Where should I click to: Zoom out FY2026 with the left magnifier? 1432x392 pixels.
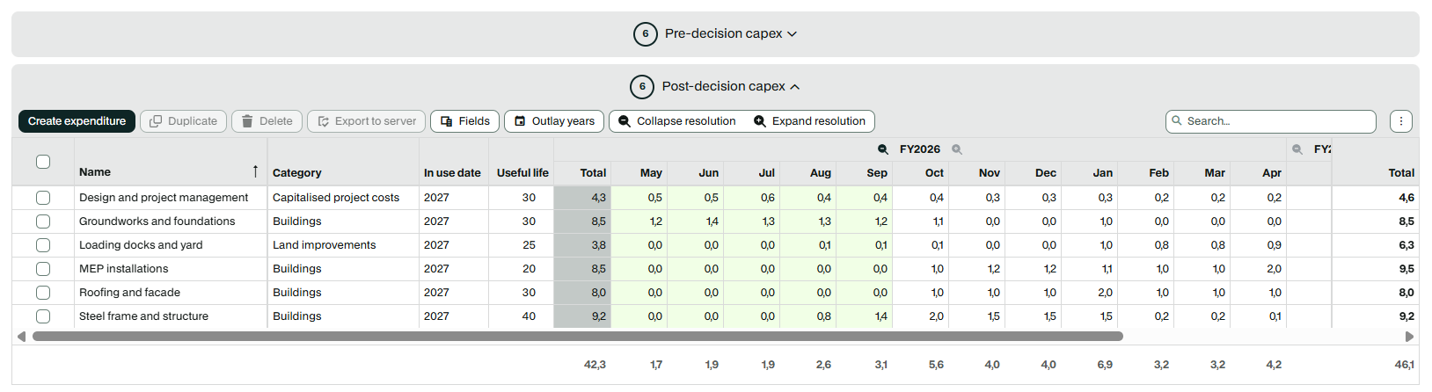coord(883,149)
